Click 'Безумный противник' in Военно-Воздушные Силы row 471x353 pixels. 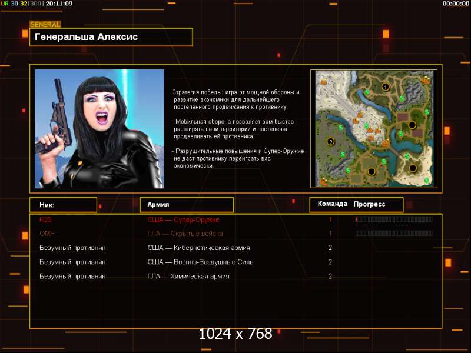(72, 262)
